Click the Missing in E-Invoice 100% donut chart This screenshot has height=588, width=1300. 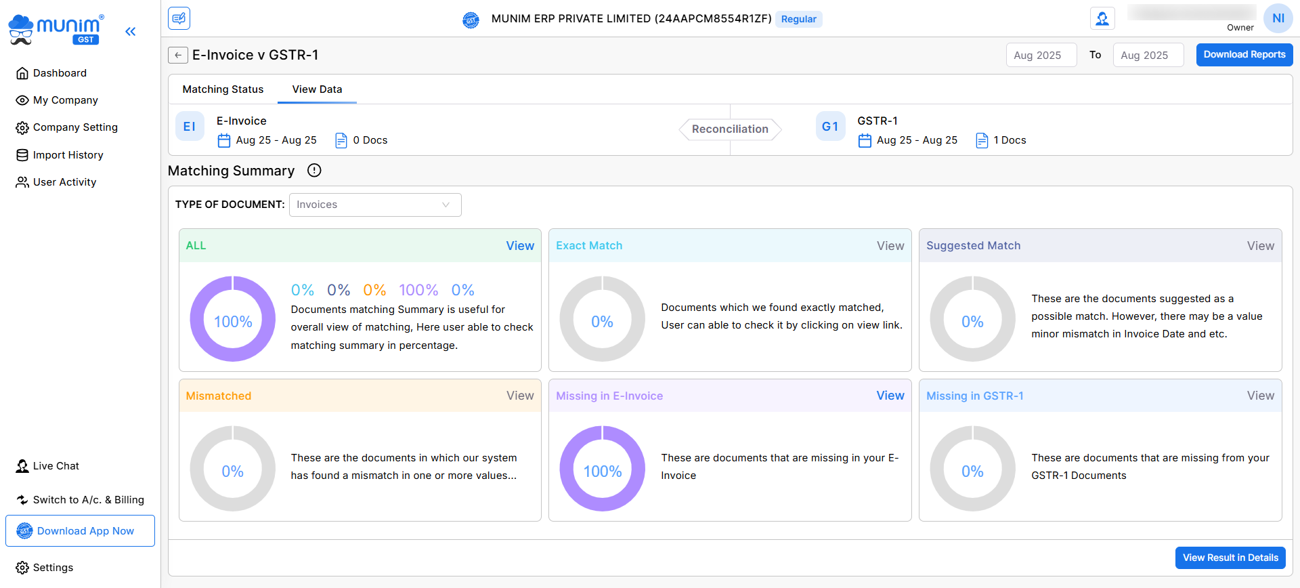click(603, 469)
